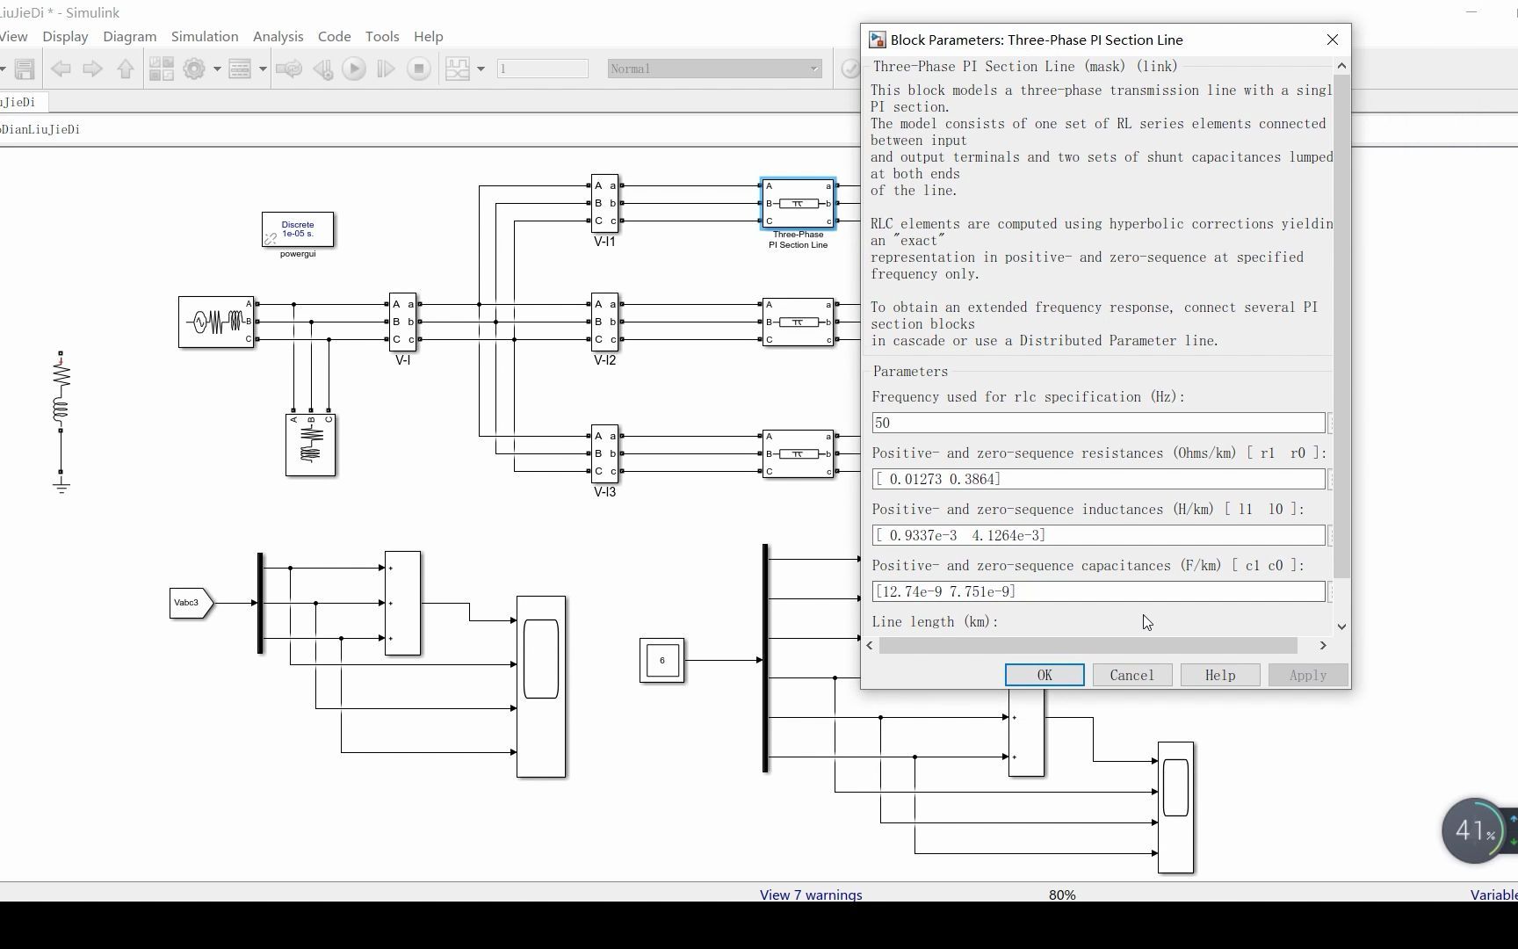This screenshot has height=949, width=1518.
Task: Click OK in Block Parameters dialog
Action: (1045, 675)
